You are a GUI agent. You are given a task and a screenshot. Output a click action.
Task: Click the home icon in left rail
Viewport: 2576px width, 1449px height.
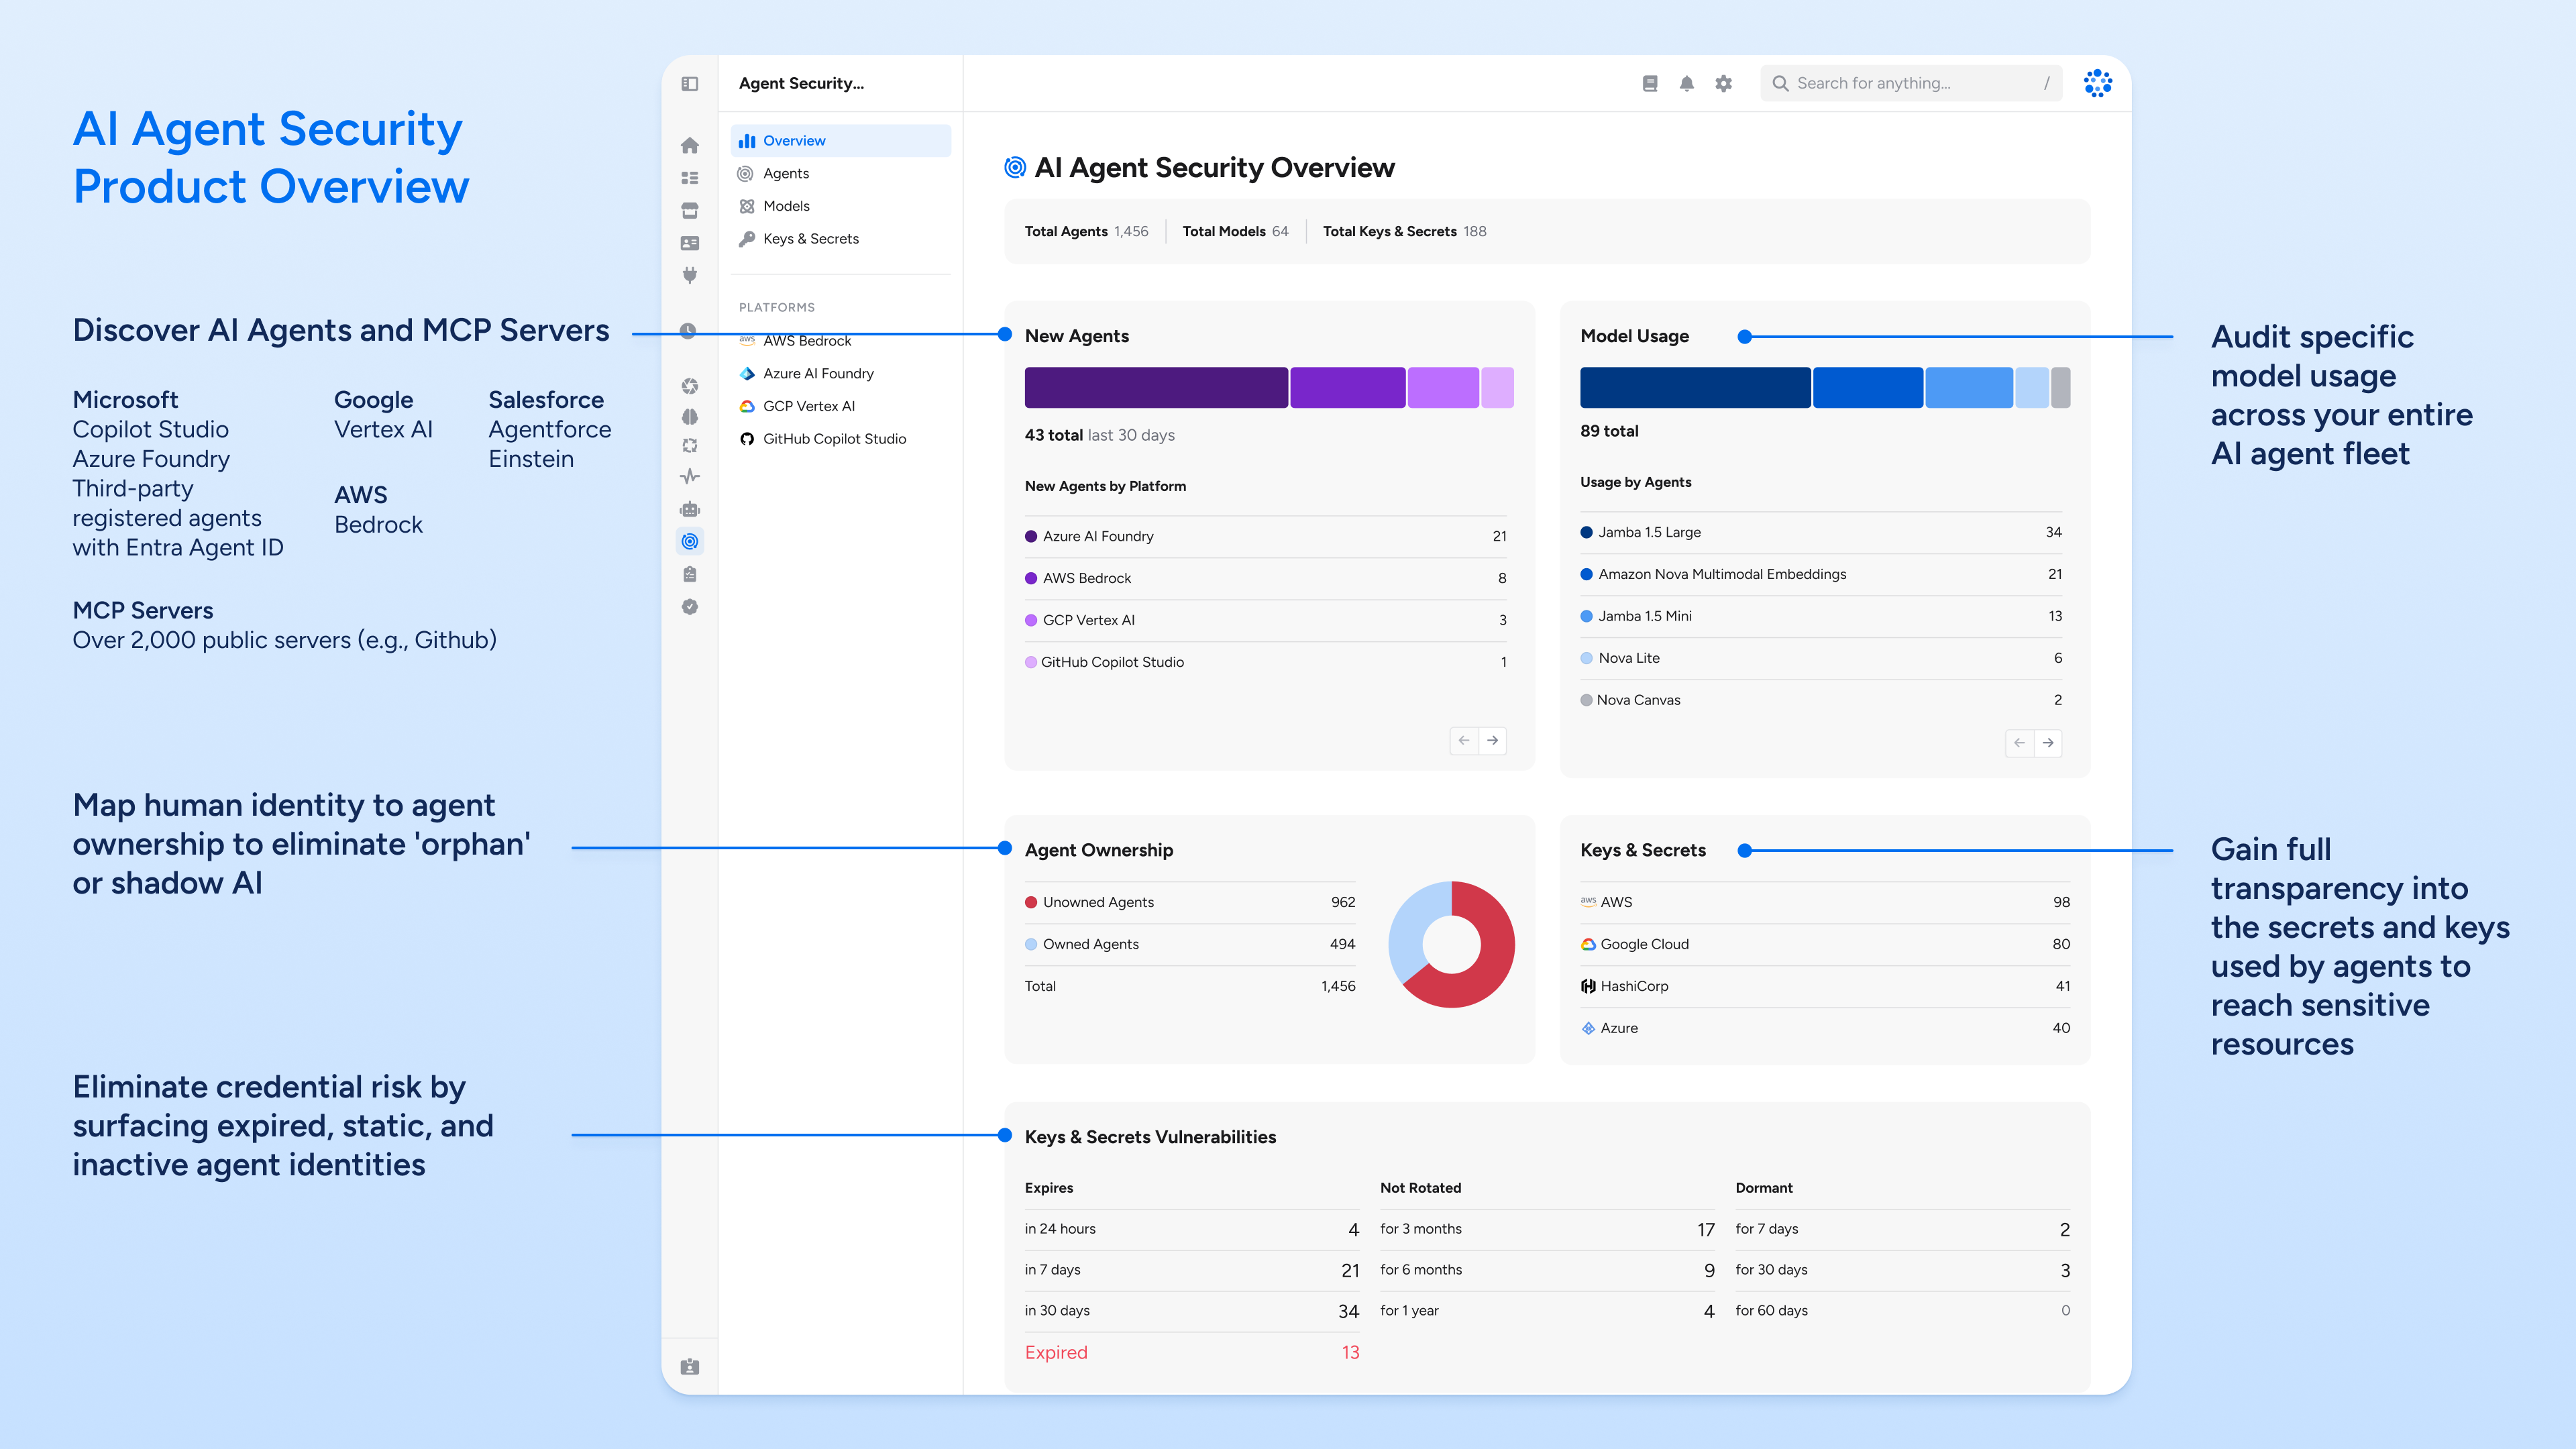pyautogui.click(x=689, y=146)
